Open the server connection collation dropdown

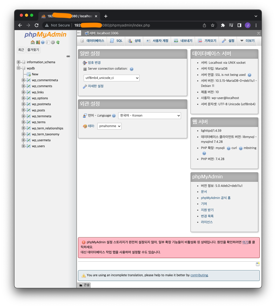click(x=111, y=78)
